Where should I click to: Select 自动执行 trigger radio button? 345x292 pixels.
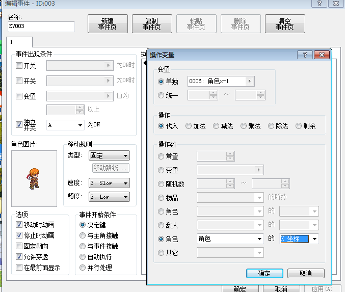83,257
